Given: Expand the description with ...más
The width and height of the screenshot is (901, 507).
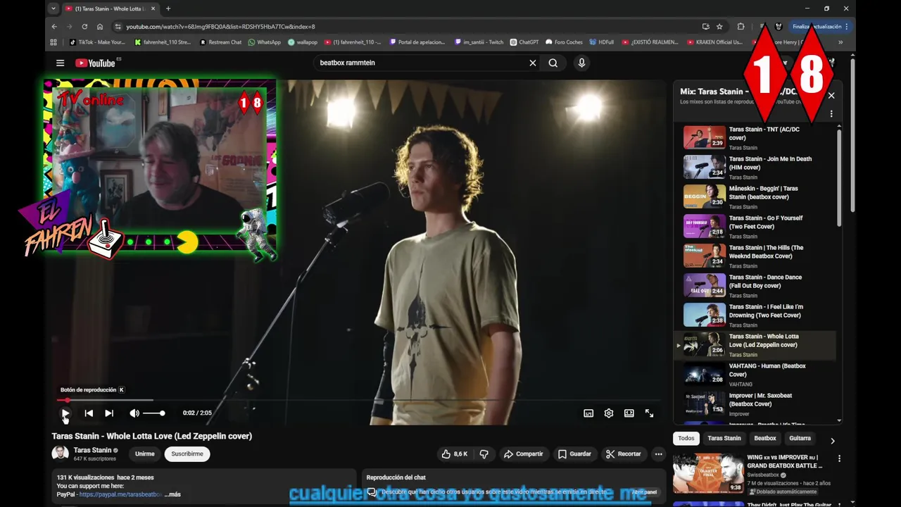Looking at the screenshot, I should pyautogui.click(x=172, y=494).
